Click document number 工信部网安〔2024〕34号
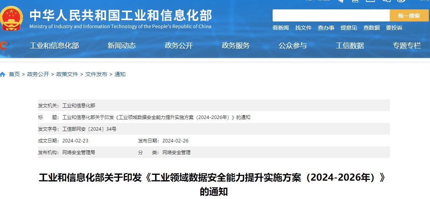 coord(89,129)
